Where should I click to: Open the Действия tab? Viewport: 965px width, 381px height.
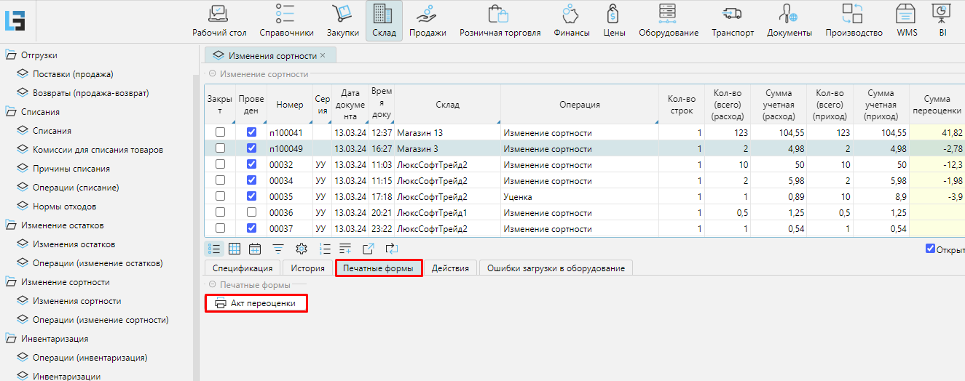(x=450, y=268)
